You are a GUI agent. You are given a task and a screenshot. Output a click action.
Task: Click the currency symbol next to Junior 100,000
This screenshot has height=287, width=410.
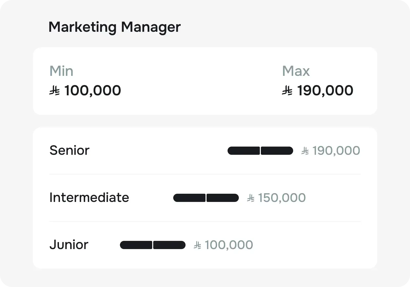click(x=197, y=245)
